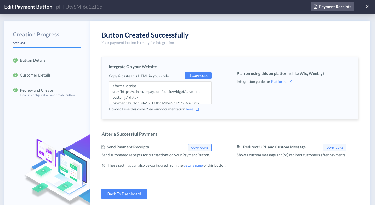
Task: Copy the HTML code with COPY CODE
Action: coord(198,76)
